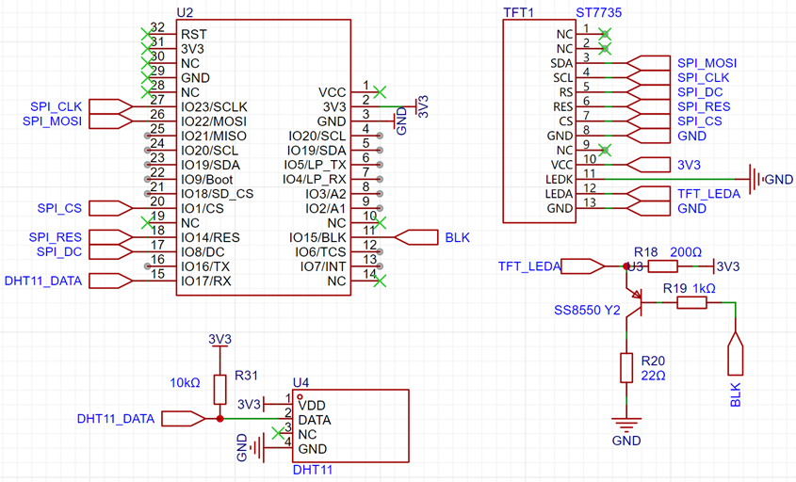Click the SDA pin name on TFT1
This screenshot has width=796, height=482.
561,63
